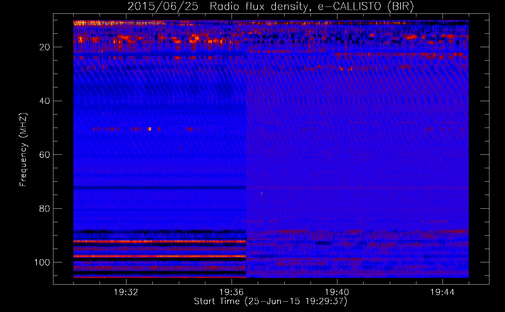Screen dimensions: 505x312
Task: Click the frequency tick label 20
Action: [x=45, y=47]
